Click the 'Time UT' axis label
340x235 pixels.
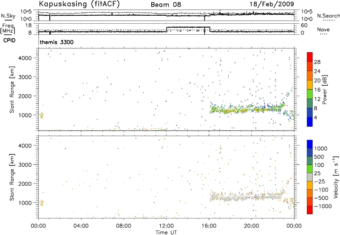tap(166, 232)
